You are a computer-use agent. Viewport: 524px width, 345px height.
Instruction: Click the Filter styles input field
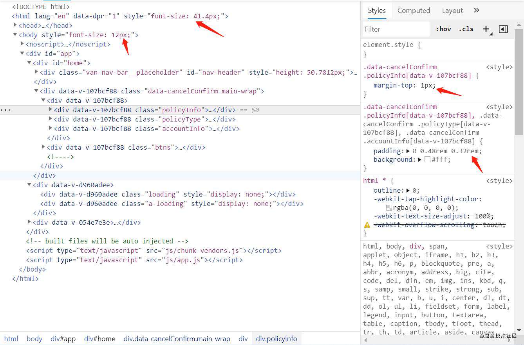[396, 29]
